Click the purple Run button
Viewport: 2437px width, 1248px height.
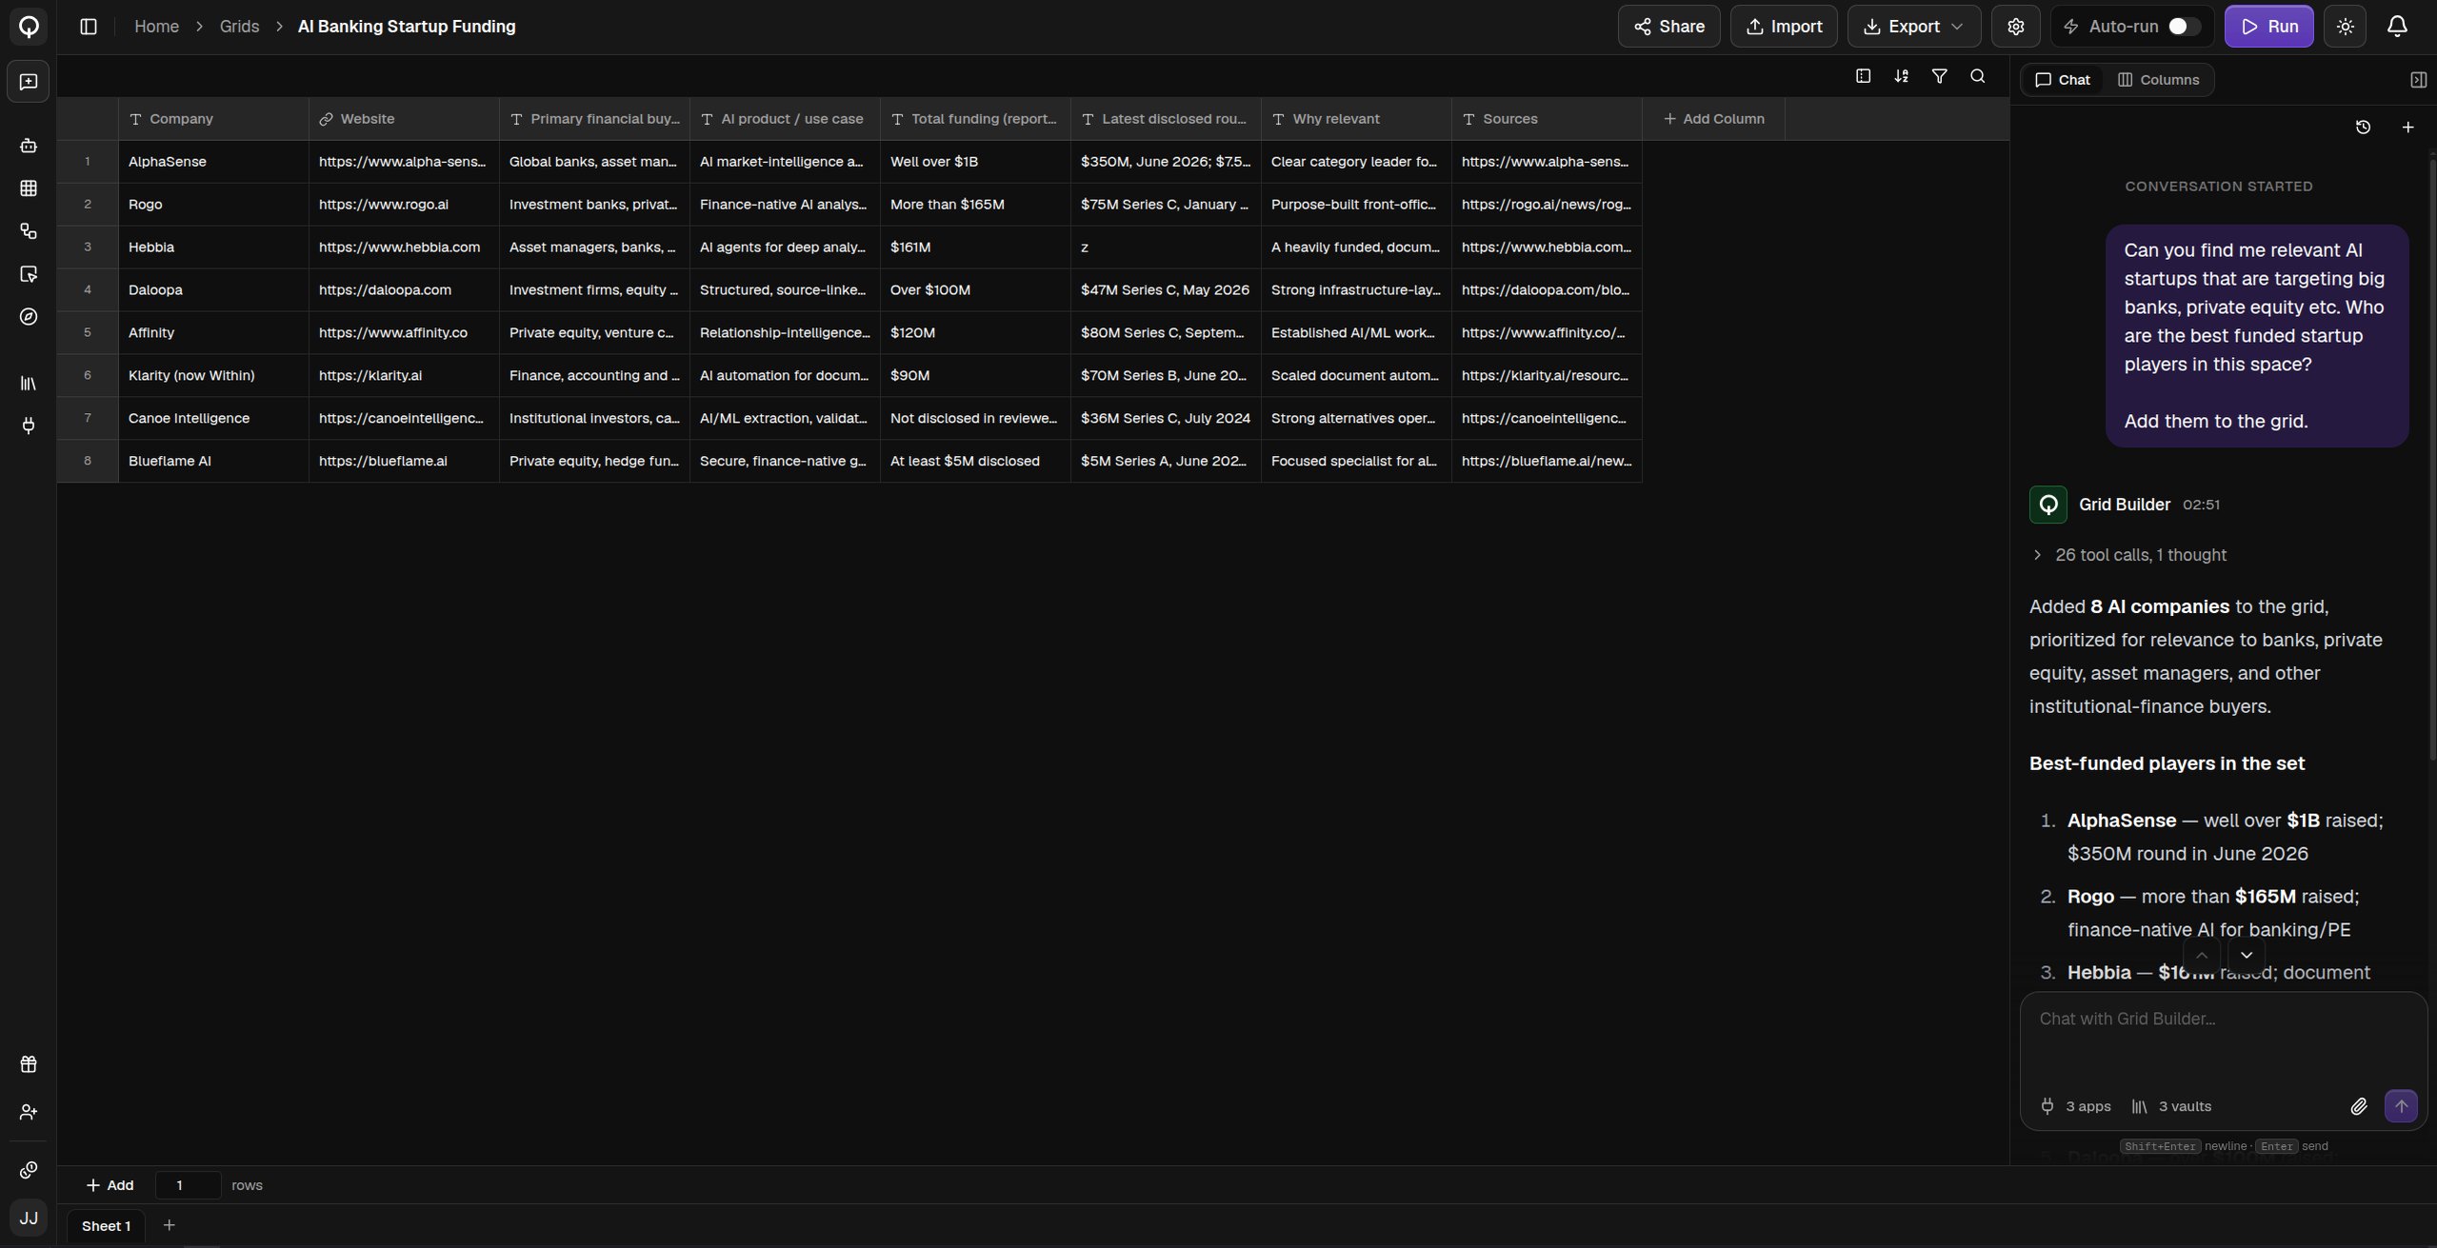[2268, 27]
